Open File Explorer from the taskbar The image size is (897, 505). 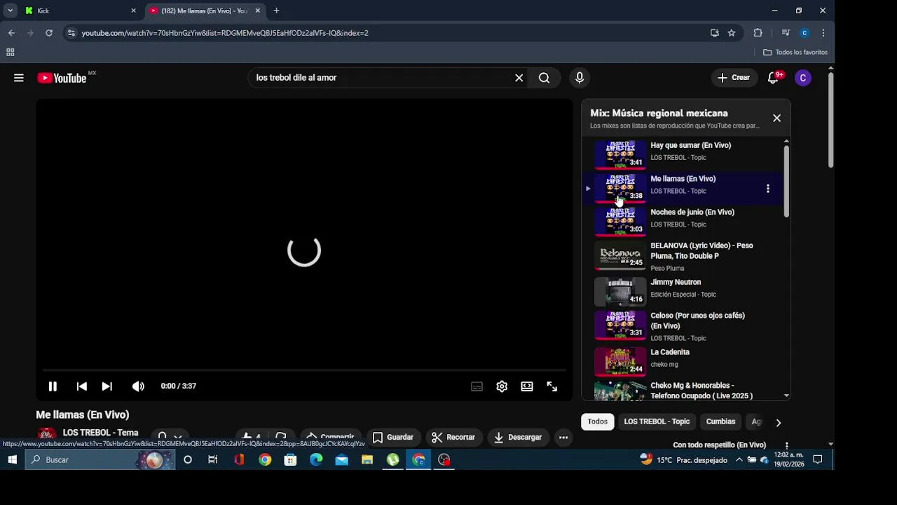[367, 460]
